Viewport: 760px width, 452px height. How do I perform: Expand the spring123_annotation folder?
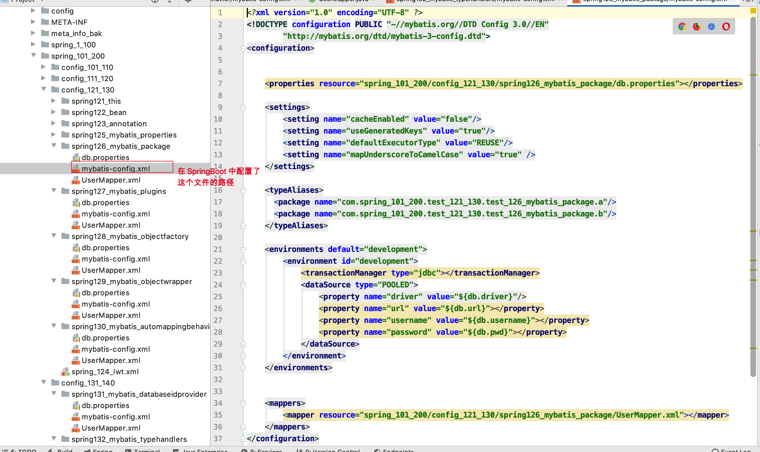(x=54, y=123)
